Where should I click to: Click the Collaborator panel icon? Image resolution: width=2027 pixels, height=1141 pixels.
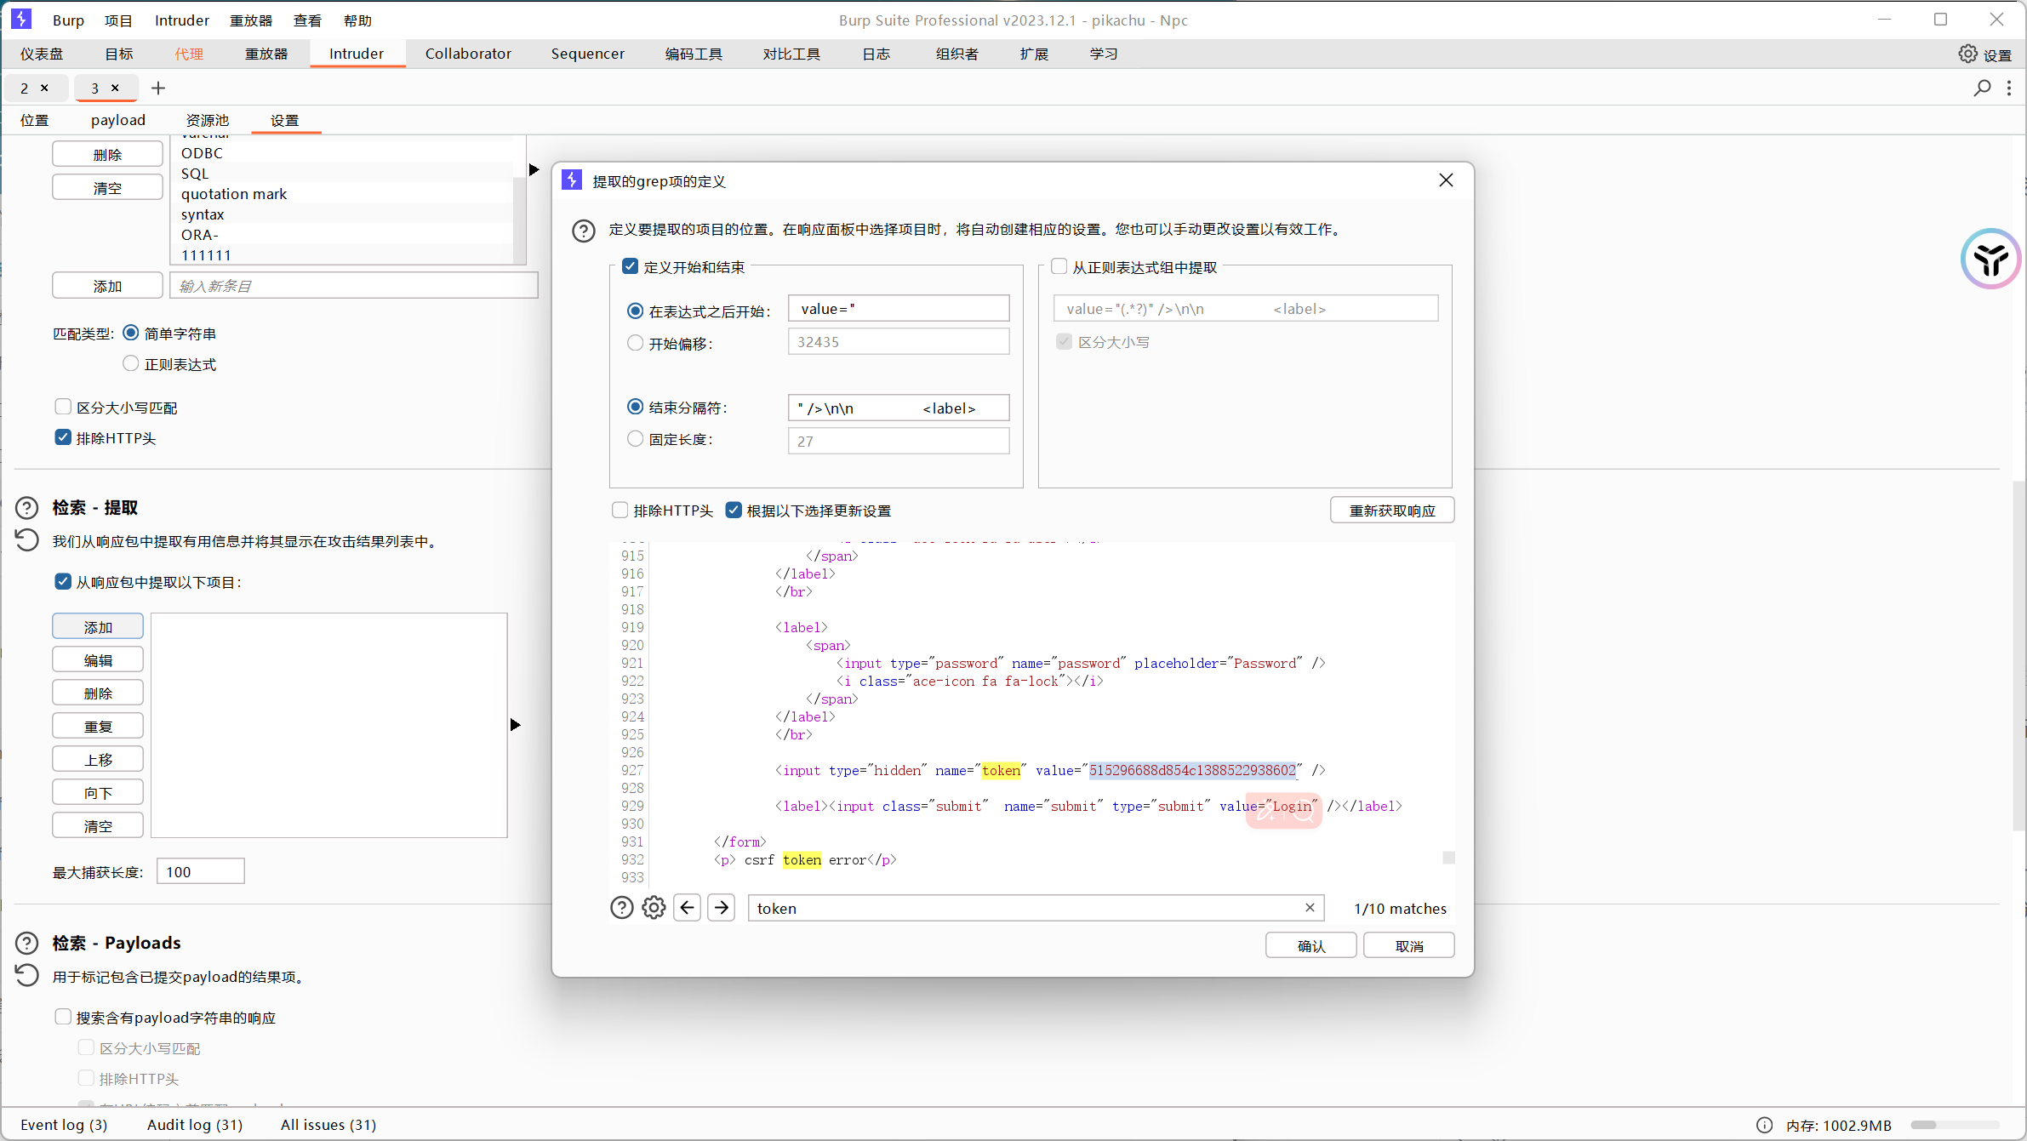[466, 53]
